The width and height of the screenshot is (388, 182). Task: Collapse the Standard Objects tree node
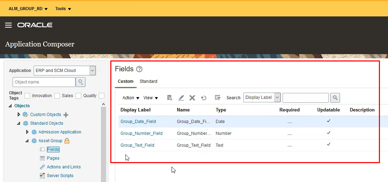click(x=19, y=123)
